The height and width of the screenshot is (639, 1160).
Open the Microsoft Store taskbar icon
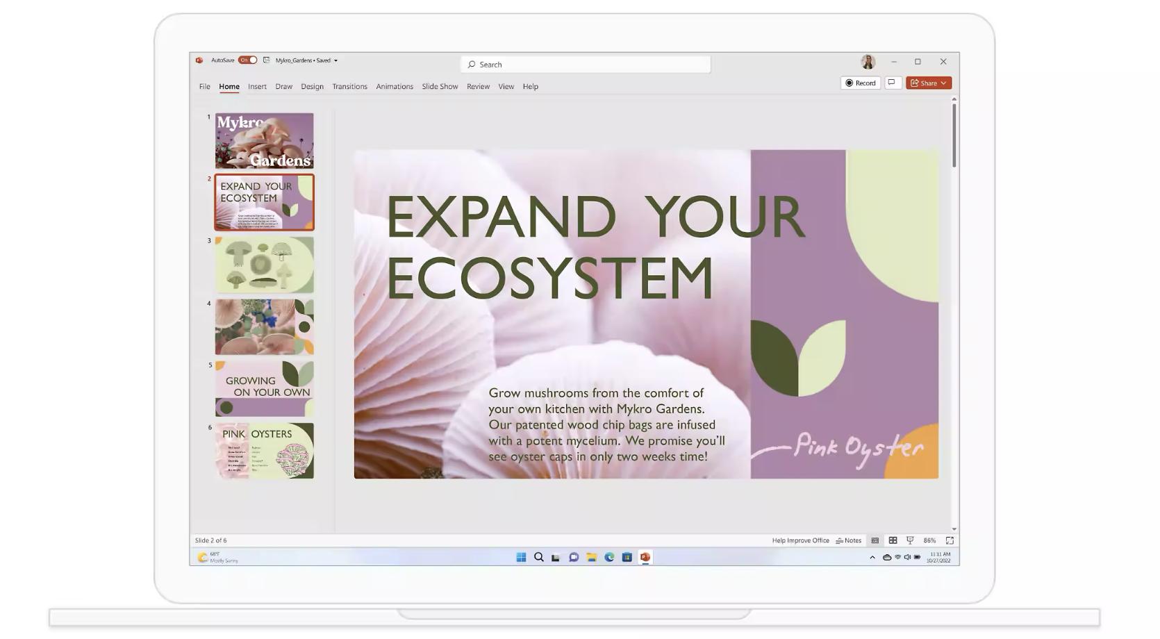[627, 557]
